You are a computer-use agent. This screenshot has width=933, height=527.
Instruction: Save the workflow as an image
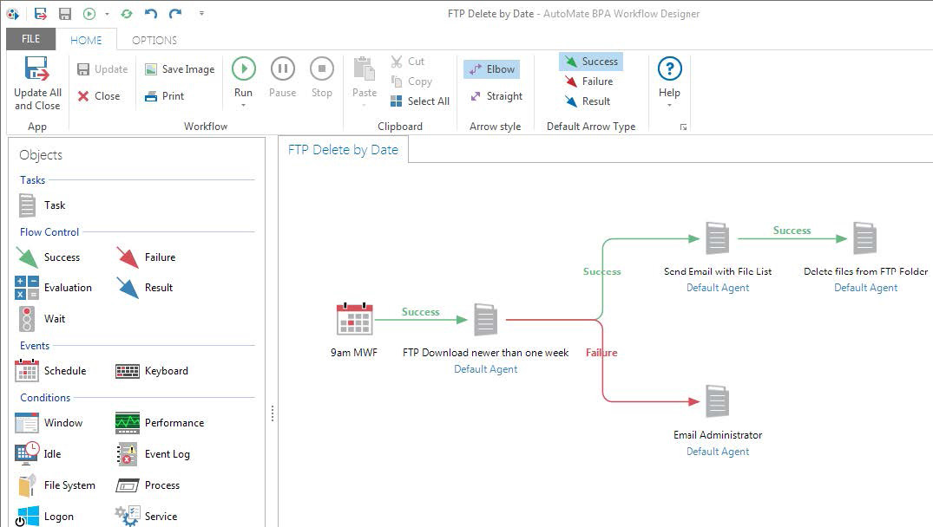pos(180,69)
